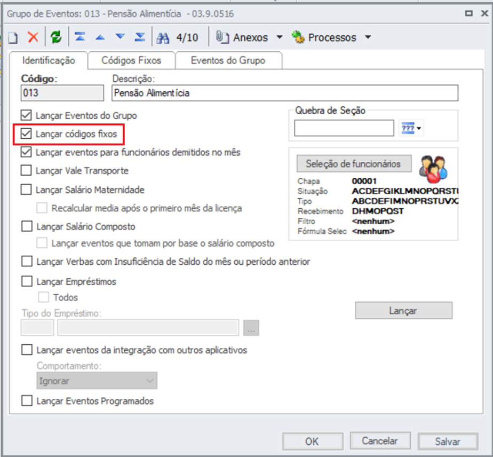Click the Tipo do Empréstimo description field
Screen dimensions: 493x457
(x=148, y=327)
